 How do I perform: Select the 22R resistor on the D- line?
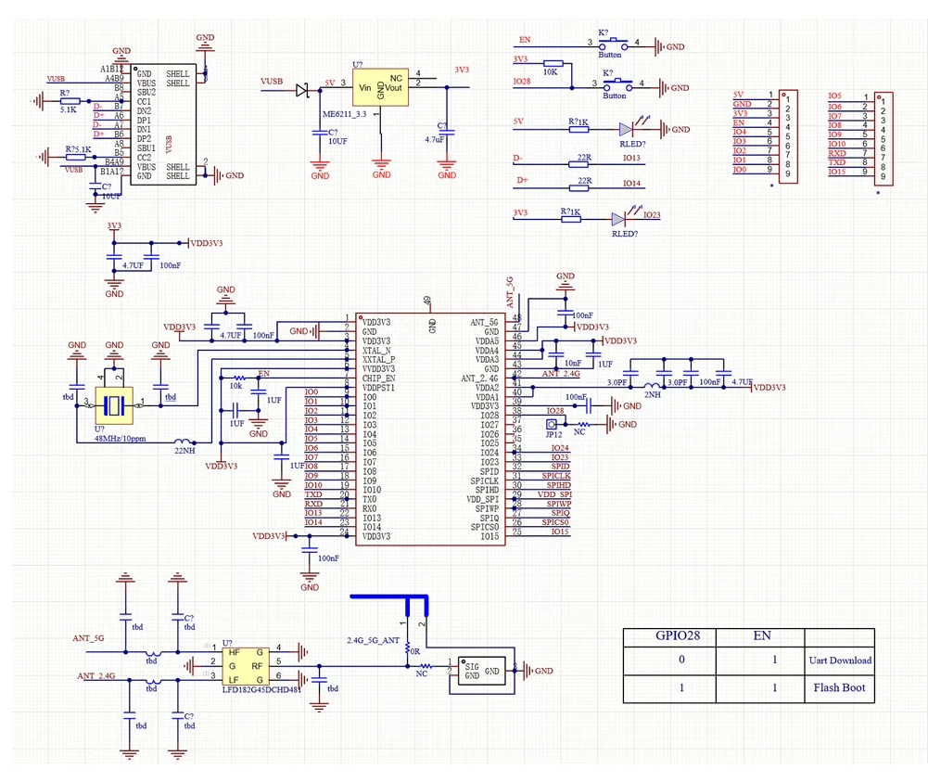click(x=582, y=163)
